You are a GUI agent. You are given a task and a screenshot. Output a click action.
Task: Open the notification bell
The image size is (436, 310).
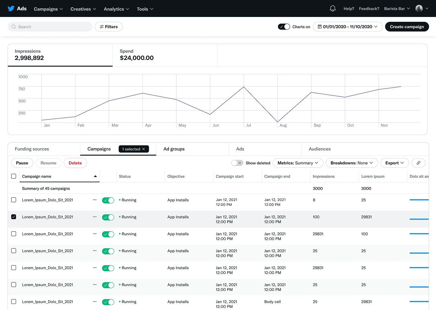[332, 8]
